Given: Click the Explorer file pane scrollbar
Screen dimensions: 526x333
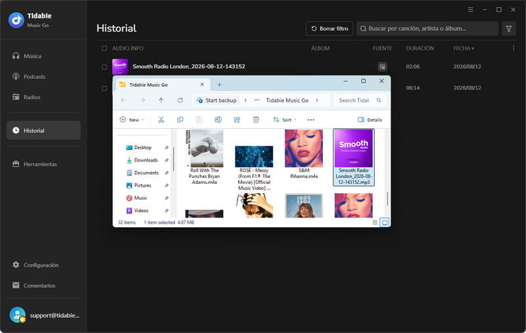Looking at the screenshot, I should [x=387, y=198].
